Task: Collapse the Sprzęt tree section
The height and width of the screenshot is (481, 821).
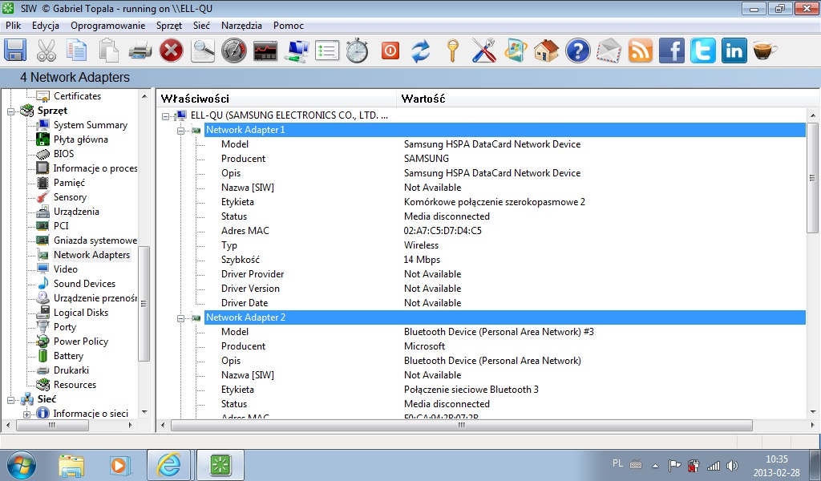Action: [12, 111]
